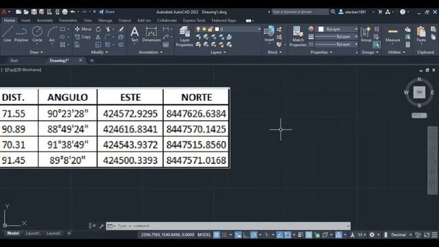This screenshot has width=439, height=247.
Task: Choose the Copy command
Action: tap(83, 36)
